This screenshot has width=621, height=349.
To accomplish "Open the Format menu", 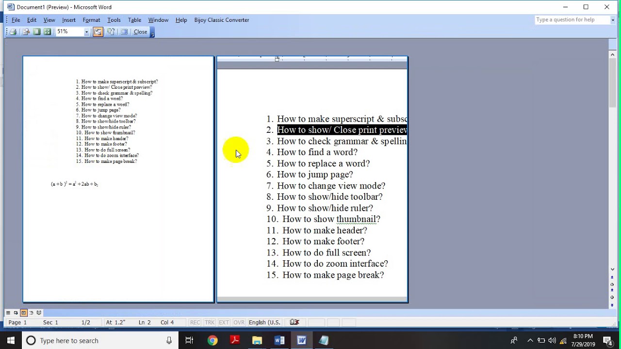I will pos(91,20).
